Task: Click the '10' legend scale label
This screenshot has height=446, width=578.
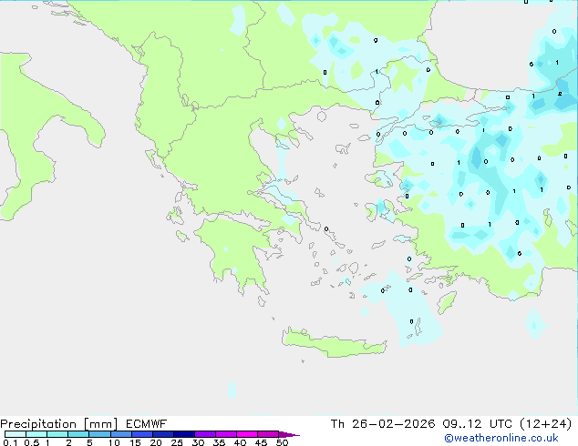Action: click(x=114, y=442)
